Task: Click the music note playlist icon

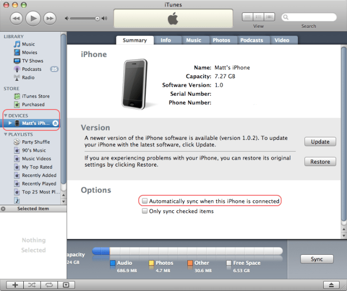Action: tap(17, 200)
